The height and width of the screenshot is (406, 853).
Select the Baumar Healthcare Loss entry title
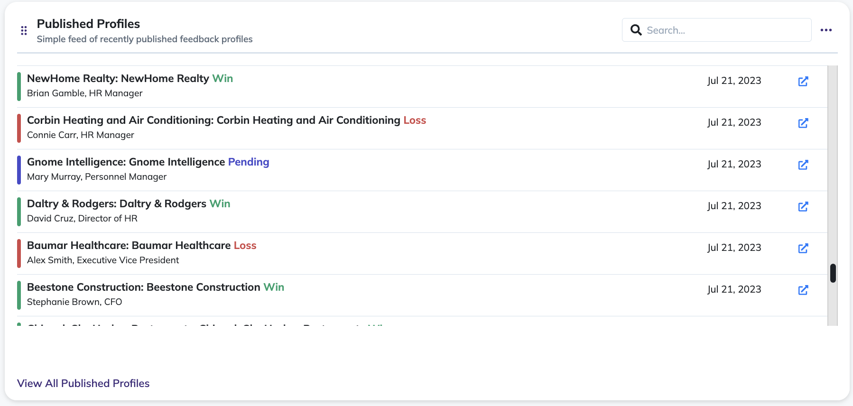pyautogui.click(x=141, y=245)
